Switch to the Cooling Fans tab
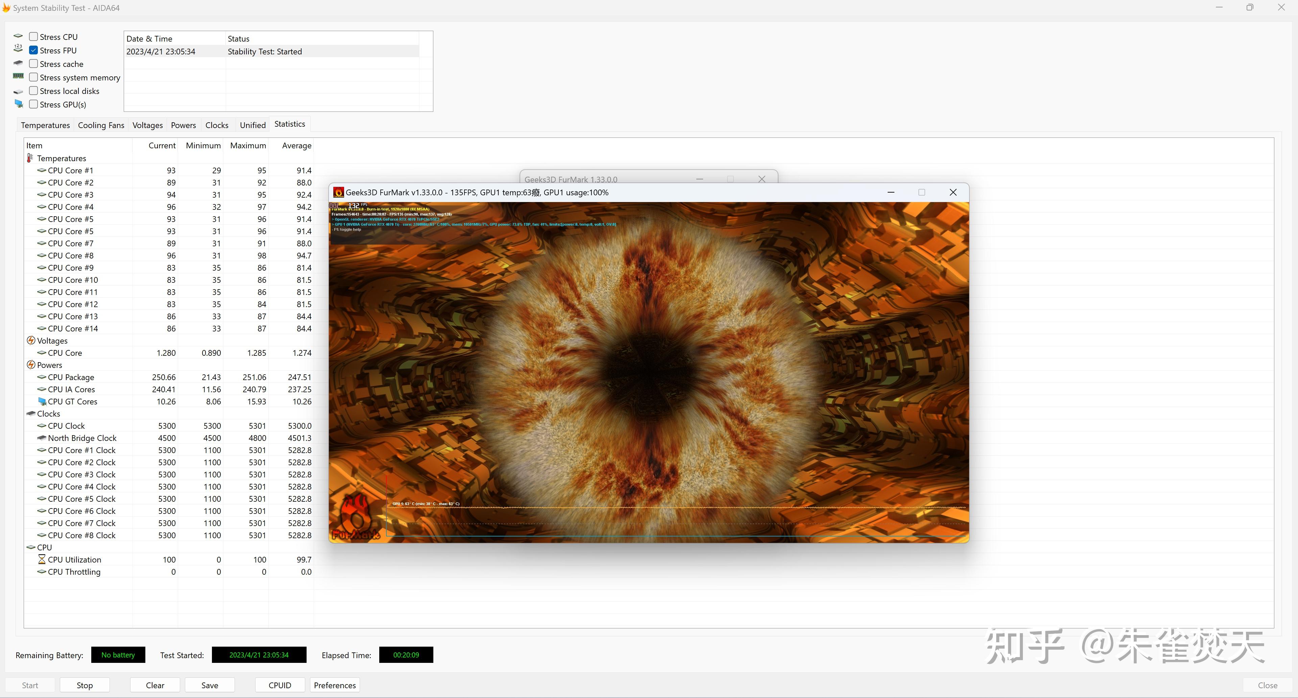Screen dimensions: 1298x698 pos(101,125)
